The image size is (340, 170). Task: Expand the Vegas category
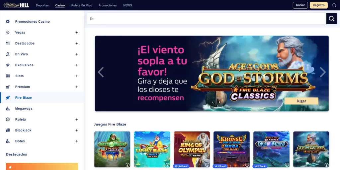point(77,32)
